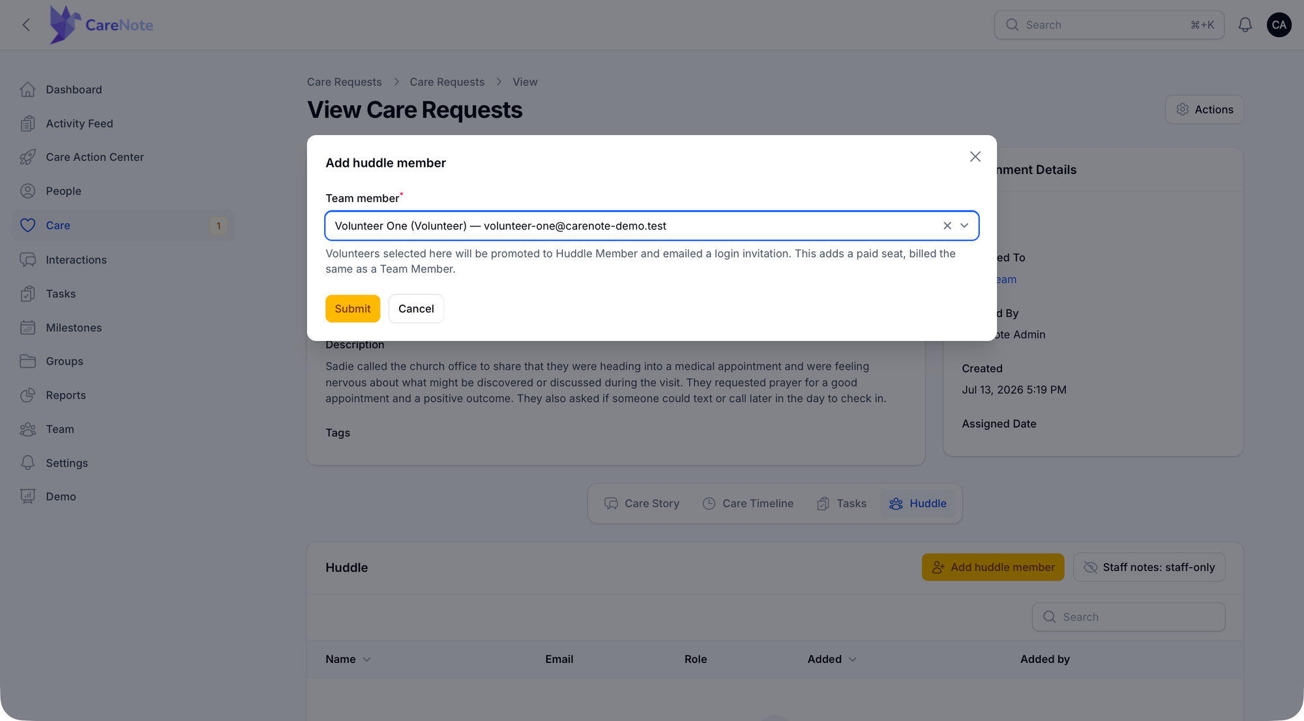This screenshot has height=721, width=1304.
Task: Open the Activity Feed clipboard icon
Action: [27, 123]
